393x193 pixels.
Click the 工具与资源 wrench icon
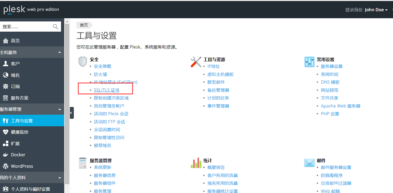click(196, 61)
